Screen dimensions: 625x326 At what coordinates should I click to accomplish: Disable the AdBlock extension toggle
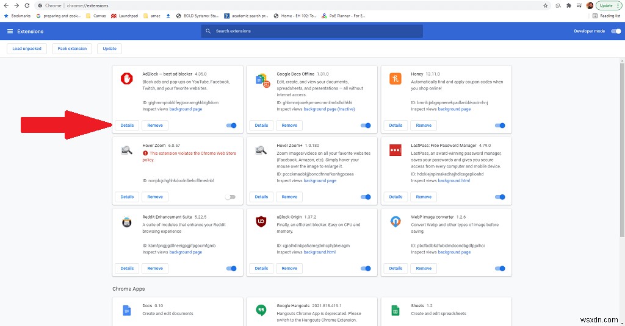point(231,126)
